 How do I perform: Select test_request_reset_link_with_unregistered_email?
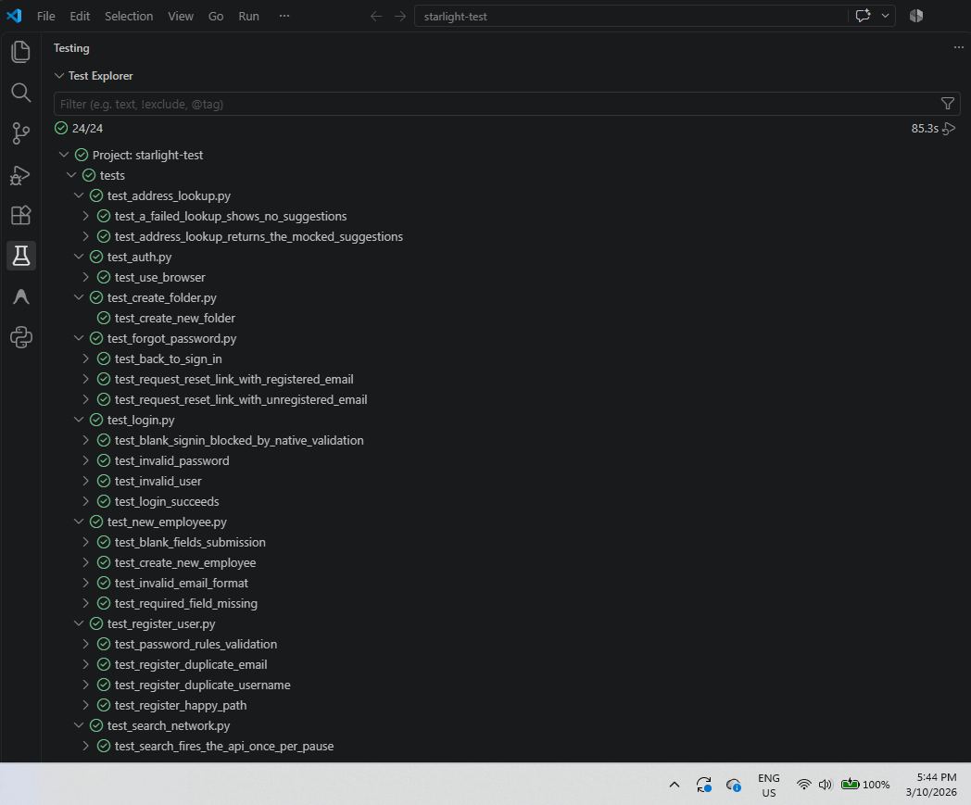(x=505, y=399)
